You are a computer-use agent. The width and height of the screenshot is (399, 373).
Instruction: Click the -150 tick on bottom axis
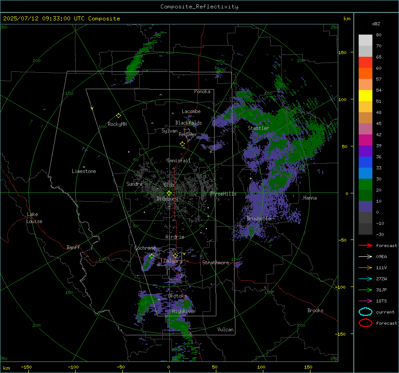click(26, 367)
